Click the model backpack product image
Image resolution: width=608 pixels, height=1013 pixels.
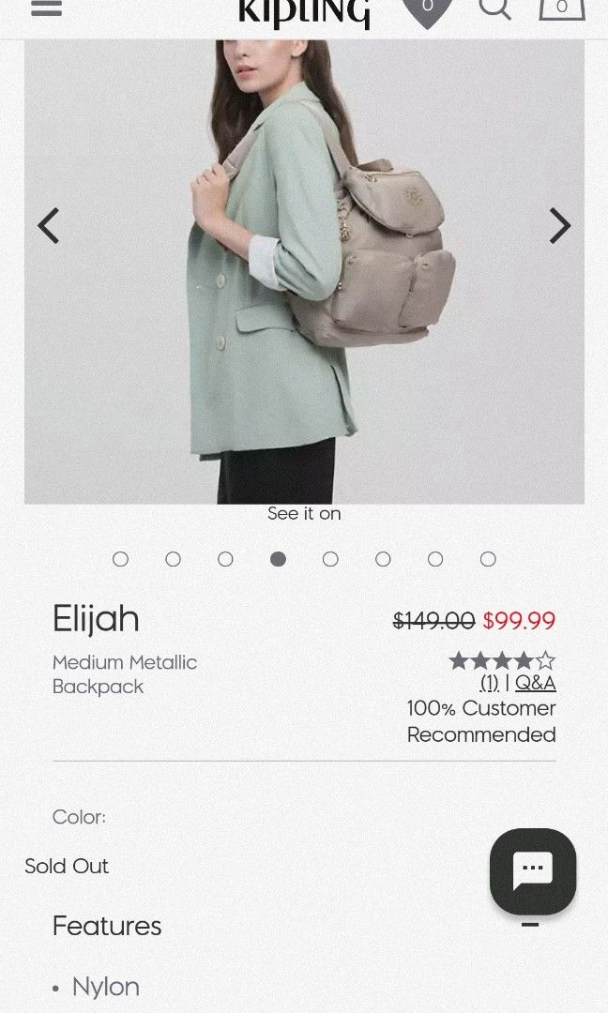tap(304, 271)
